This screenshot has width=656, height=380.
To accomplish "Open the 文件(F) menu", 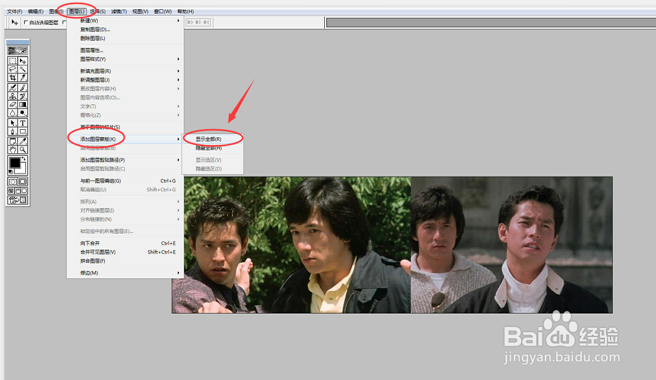I will pyautogui.click(x=15, y=11).
